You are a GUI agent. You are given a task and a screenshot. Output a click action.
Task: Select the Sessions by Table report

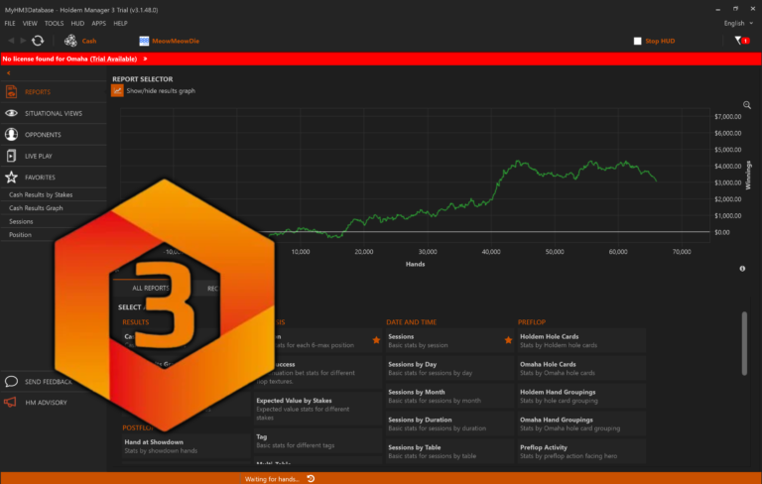(x=450, y=451)
